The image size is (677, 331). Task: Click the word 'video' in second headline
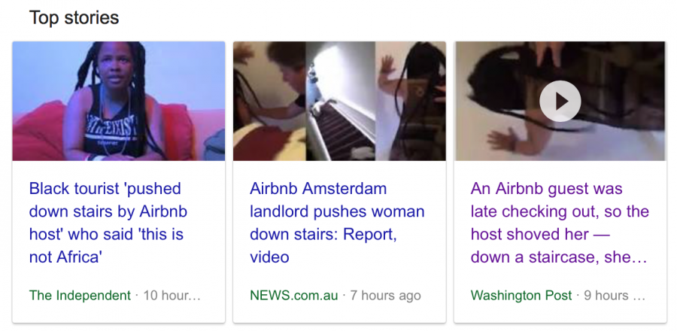[269, 257]
